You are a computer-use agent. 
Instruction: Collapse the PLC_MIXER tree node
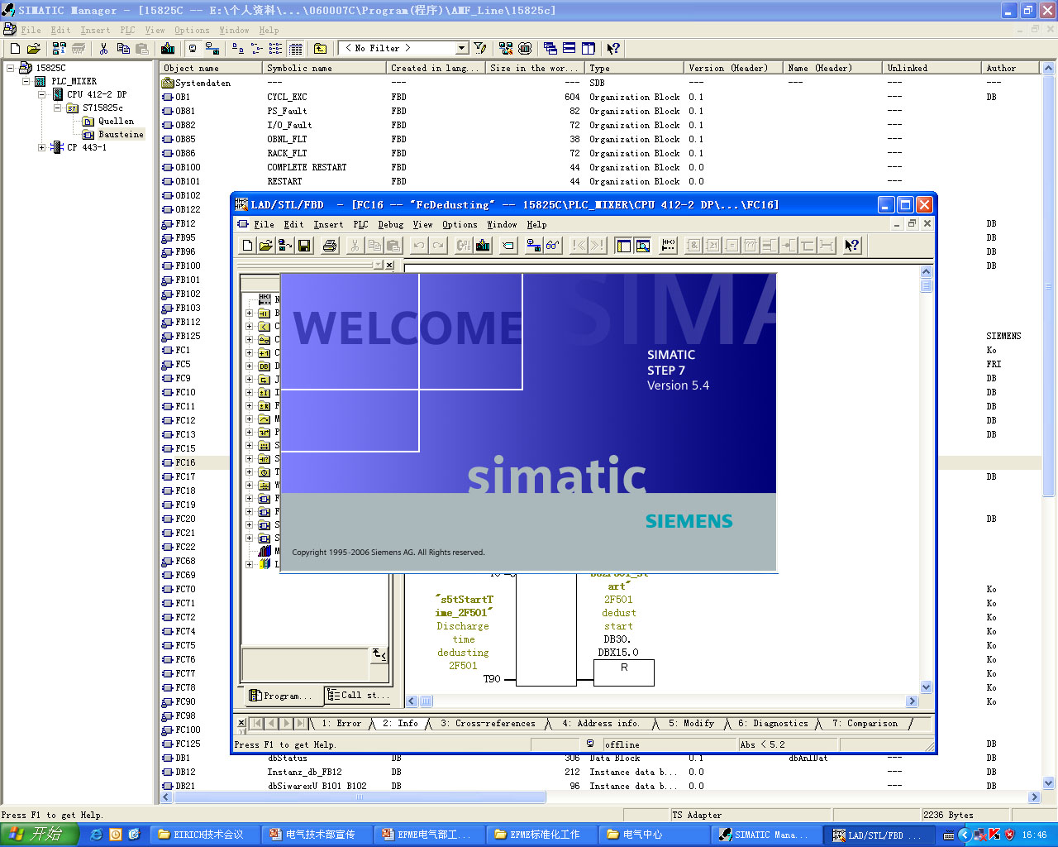[26, 81]
